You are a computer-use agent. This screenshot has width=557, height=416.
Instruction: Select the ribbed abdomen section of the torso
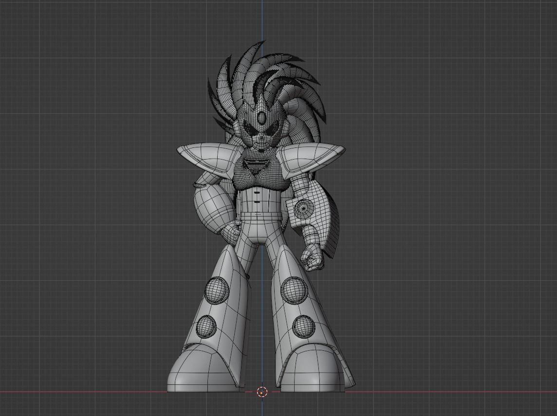point(257,200)
